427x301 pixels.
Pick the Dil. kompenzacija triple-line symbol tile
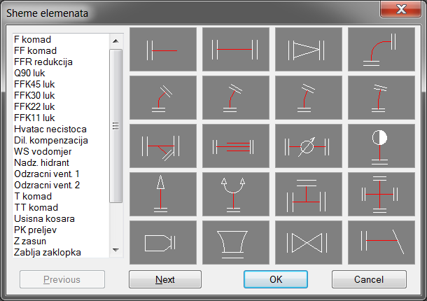236,146
